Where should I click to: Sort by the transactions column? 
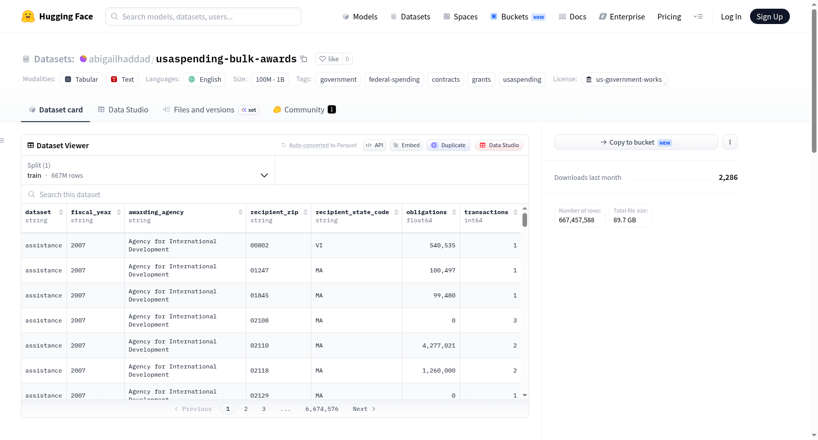515,212
